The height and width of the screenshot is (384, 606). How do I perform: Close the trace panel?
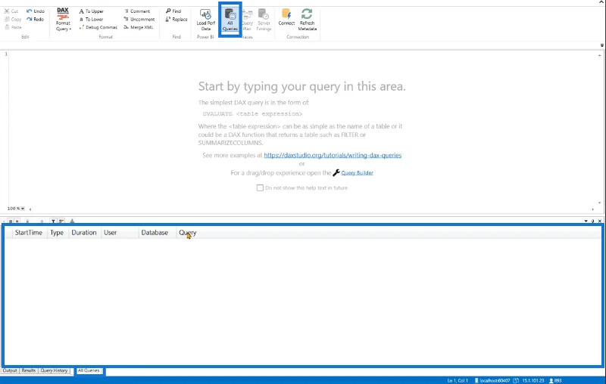tap(600, 221)
